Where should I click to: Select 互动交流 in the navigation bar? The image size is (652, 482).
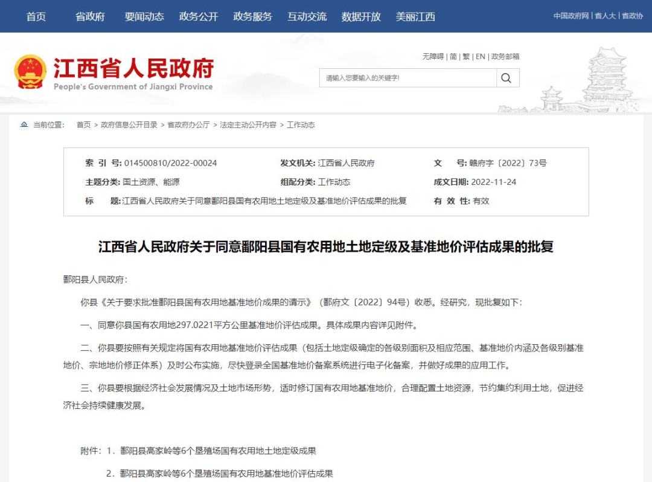coord(307,17)
